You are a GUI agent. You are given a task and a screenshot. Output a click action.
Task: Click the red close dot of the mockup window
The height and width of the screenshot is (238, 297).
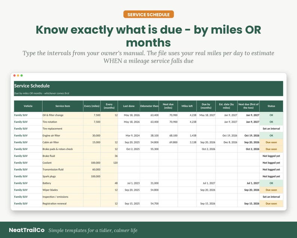click(14, 76)
